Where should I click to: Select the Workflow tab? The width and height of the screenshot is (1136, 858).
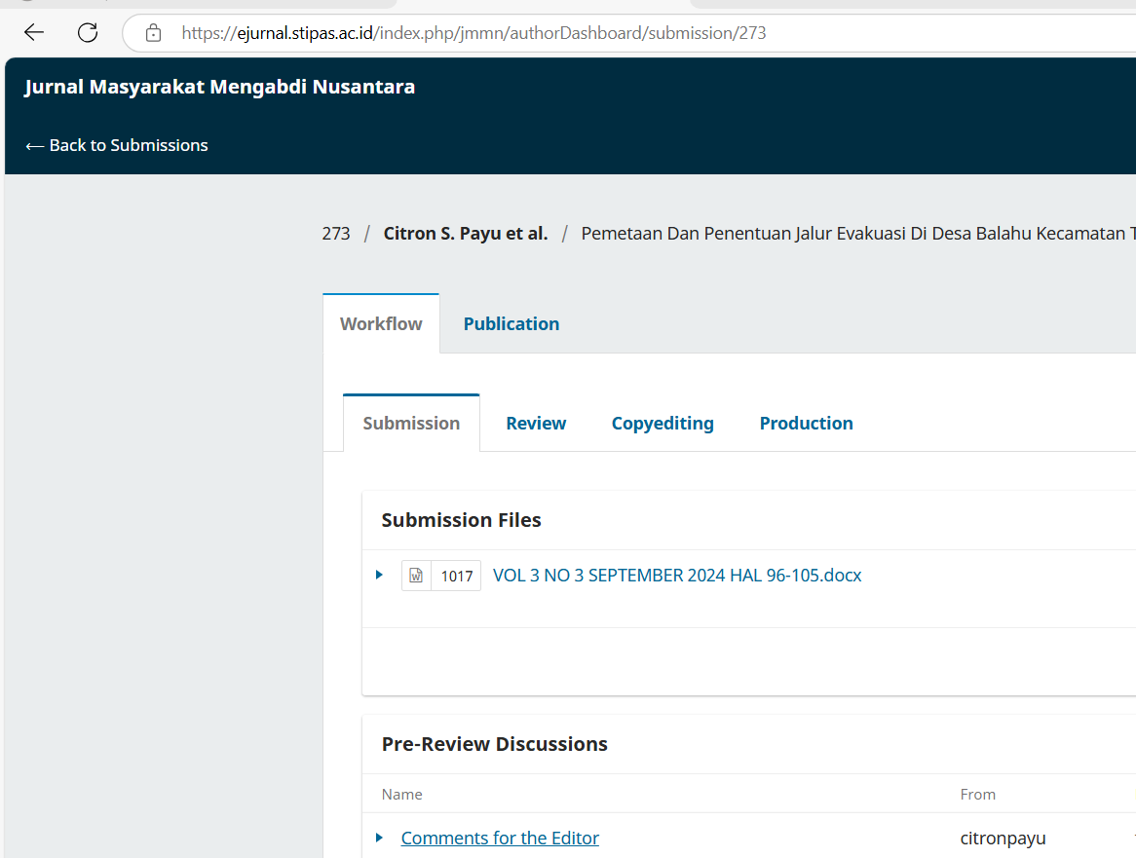pyautogui.click(x=381, y=324)
